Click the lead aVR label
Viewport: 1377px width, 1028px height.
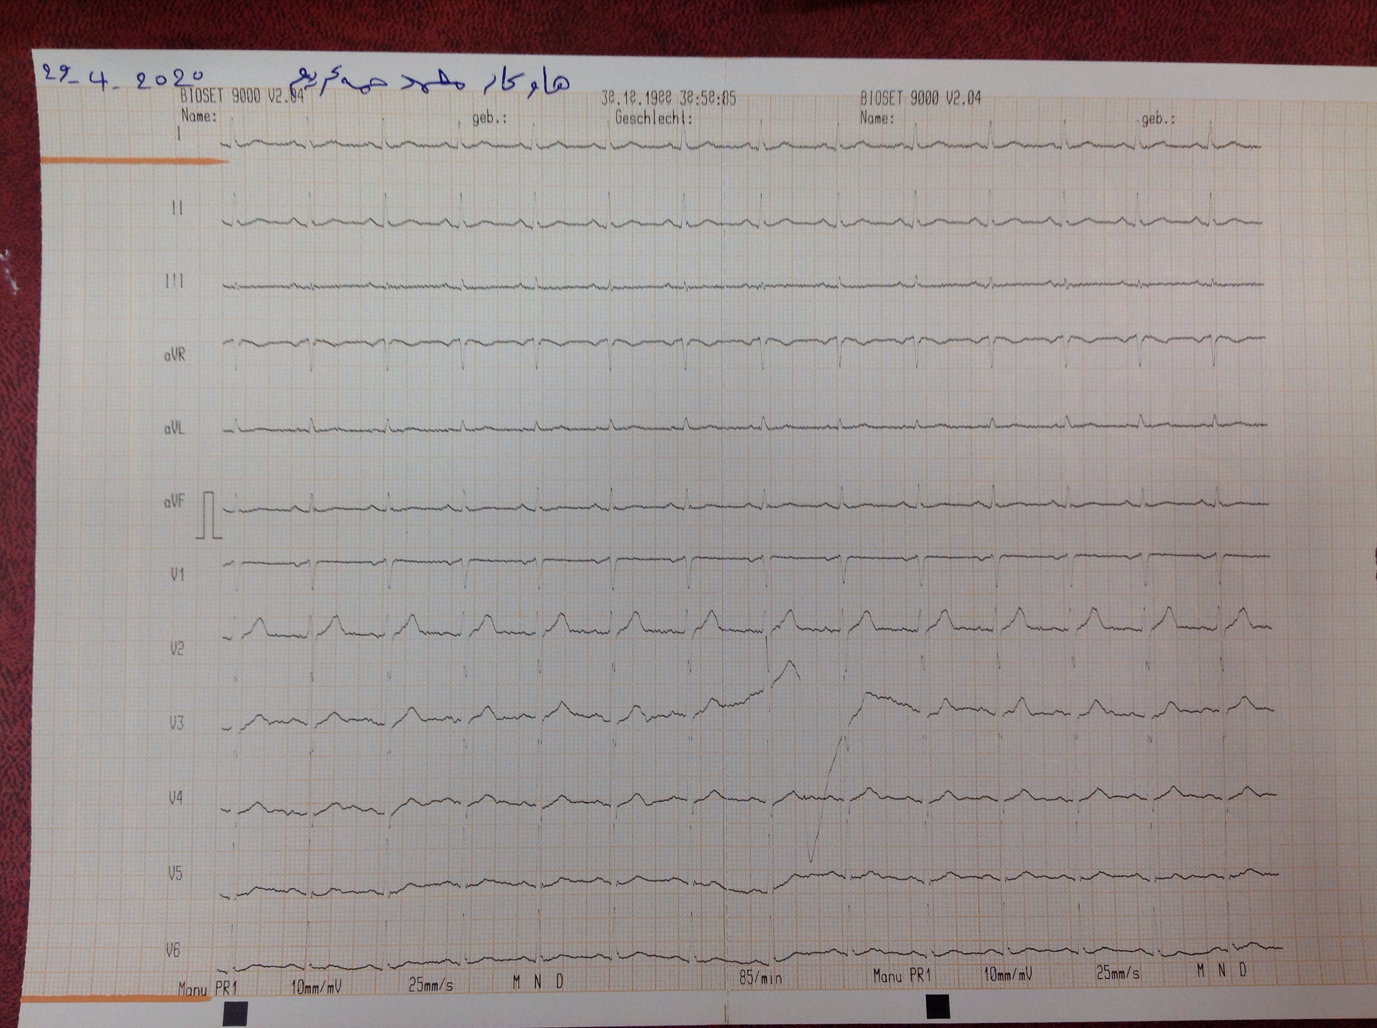click(x=174, y=356)
